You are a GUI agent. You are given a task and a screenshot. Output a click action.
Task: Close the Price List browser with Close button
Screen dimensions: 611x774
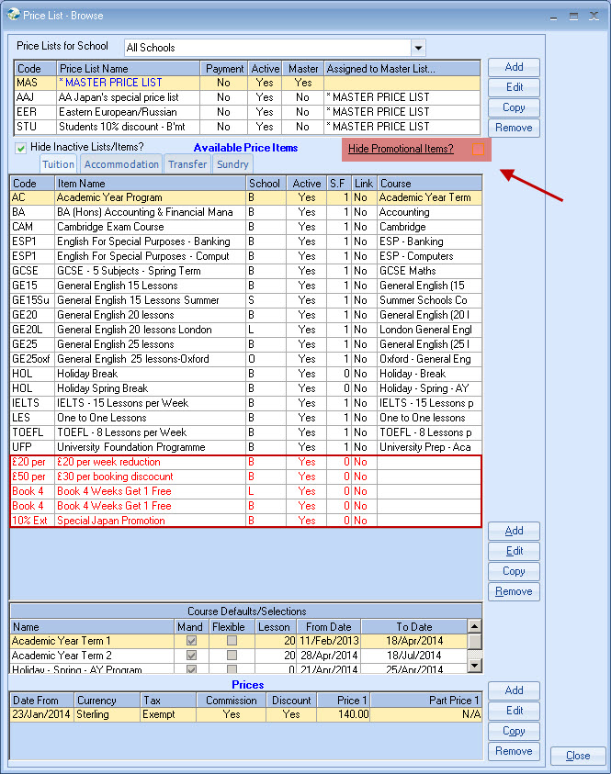[x=578, y=756]
